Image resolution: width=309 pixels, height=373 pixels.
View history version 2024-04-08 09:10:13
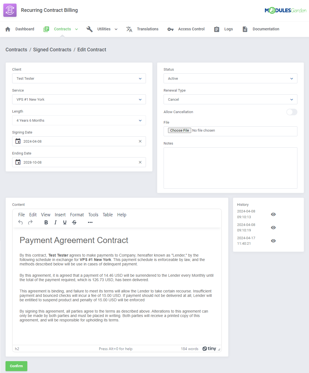[273, 214]
